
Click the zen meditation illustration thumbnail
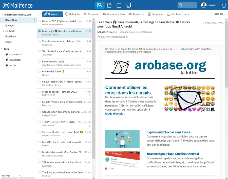coord(122,139)
